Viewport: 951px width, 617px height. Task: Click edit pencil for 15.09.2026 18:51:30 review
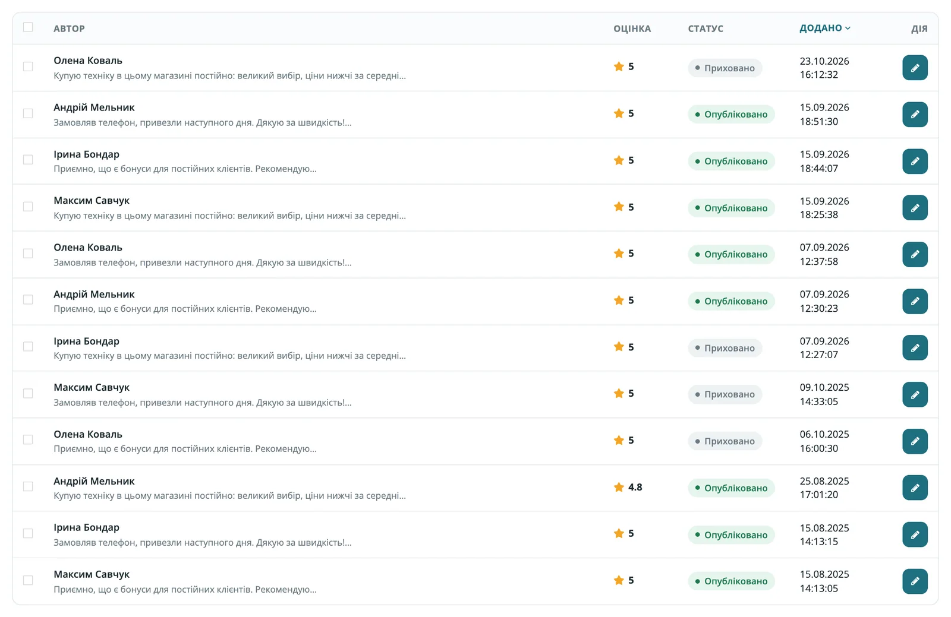coord(915,114)
